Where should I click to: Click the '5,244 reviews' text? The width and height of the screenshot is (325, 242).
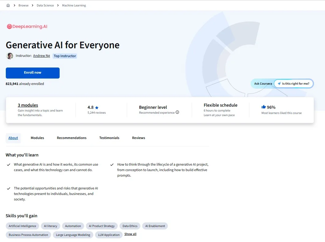pos(97,113)
